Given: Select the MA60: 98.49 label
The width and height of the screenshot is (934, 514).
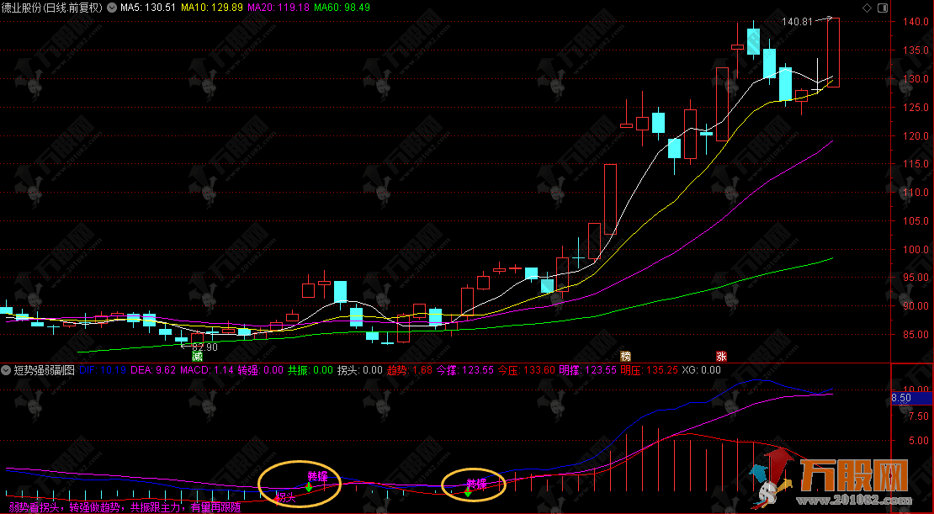Looking at the screenshot, I should point(342,8).
